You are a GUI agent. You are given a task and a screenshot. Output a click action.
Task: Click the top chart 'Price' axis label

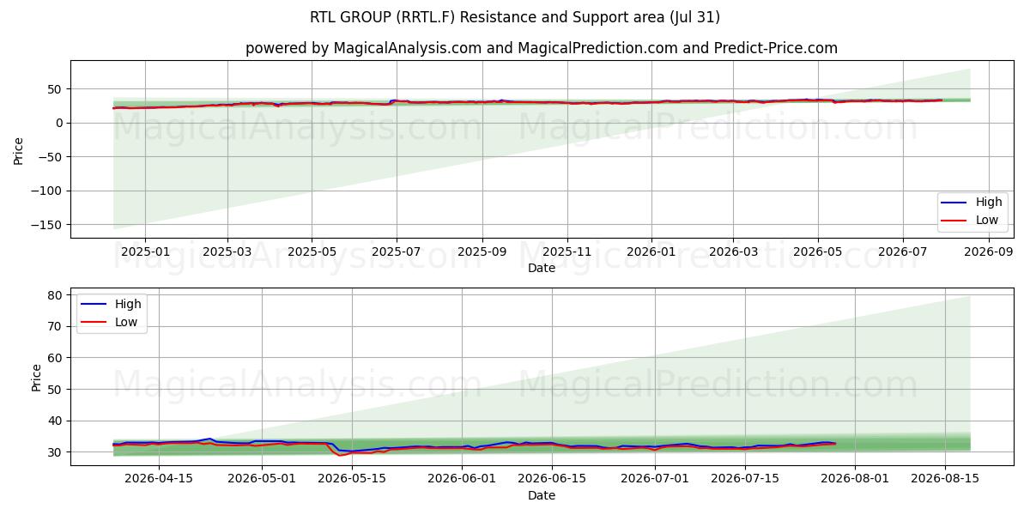tap(19, 148)
